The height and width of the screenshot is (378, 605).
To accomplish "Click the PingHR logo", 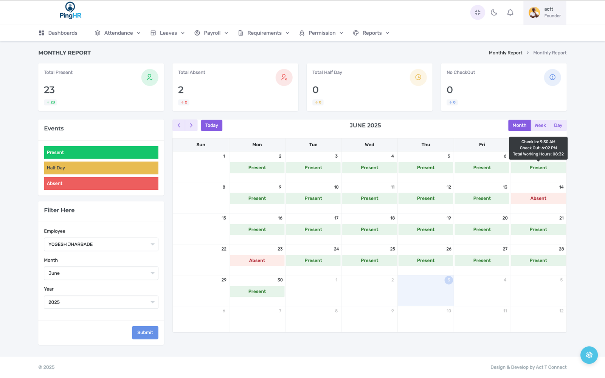I will tap(70, 11).
